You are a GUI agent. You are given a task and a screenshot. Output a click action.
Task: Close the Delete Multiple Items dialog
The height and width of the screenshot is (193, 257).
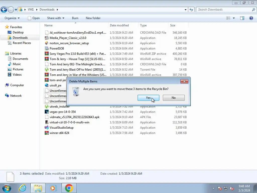point(184,81)
